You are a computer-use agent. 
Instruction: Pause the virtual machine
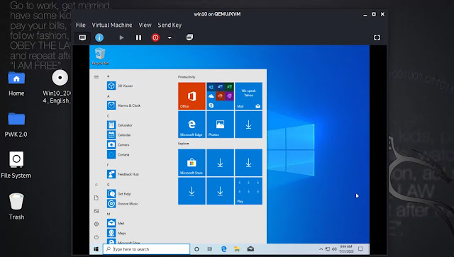(139, 38)
